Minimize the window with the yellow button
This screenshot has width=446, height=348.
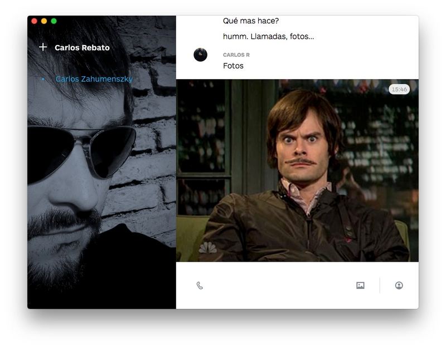(x=44, y=21)
